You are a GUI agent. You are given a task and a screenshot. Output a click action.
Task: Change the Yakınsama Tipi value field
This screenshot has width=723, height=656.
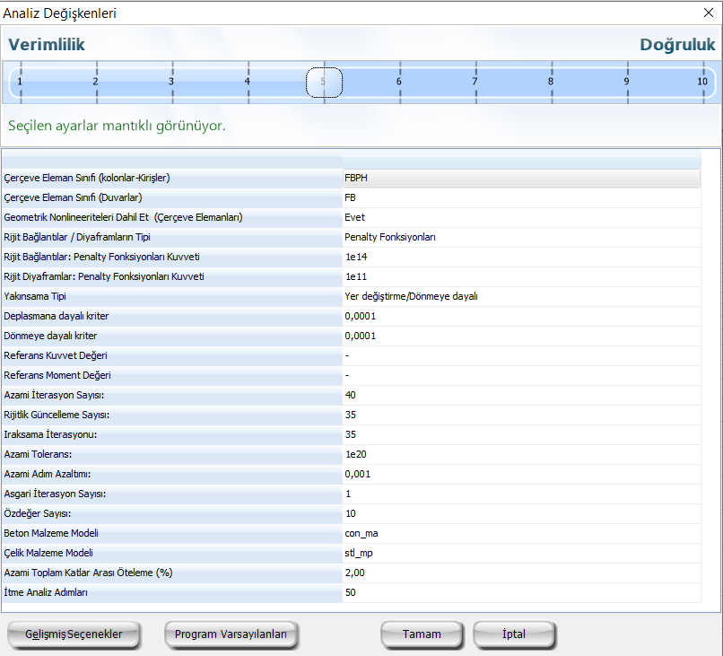coord(520,296)
